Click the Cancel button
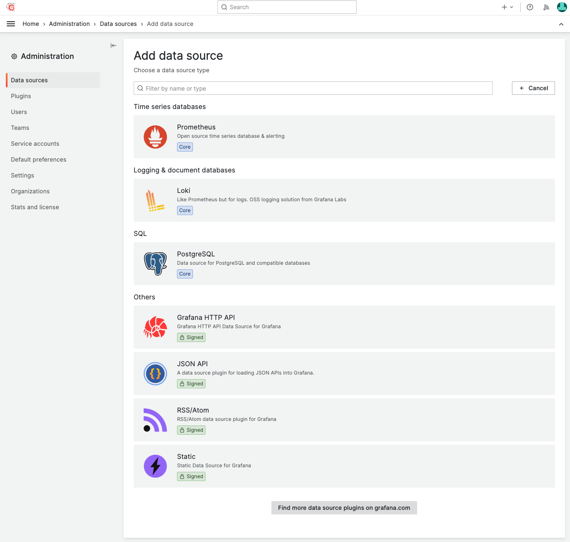570x542 pixels. [x=533, y=88]
